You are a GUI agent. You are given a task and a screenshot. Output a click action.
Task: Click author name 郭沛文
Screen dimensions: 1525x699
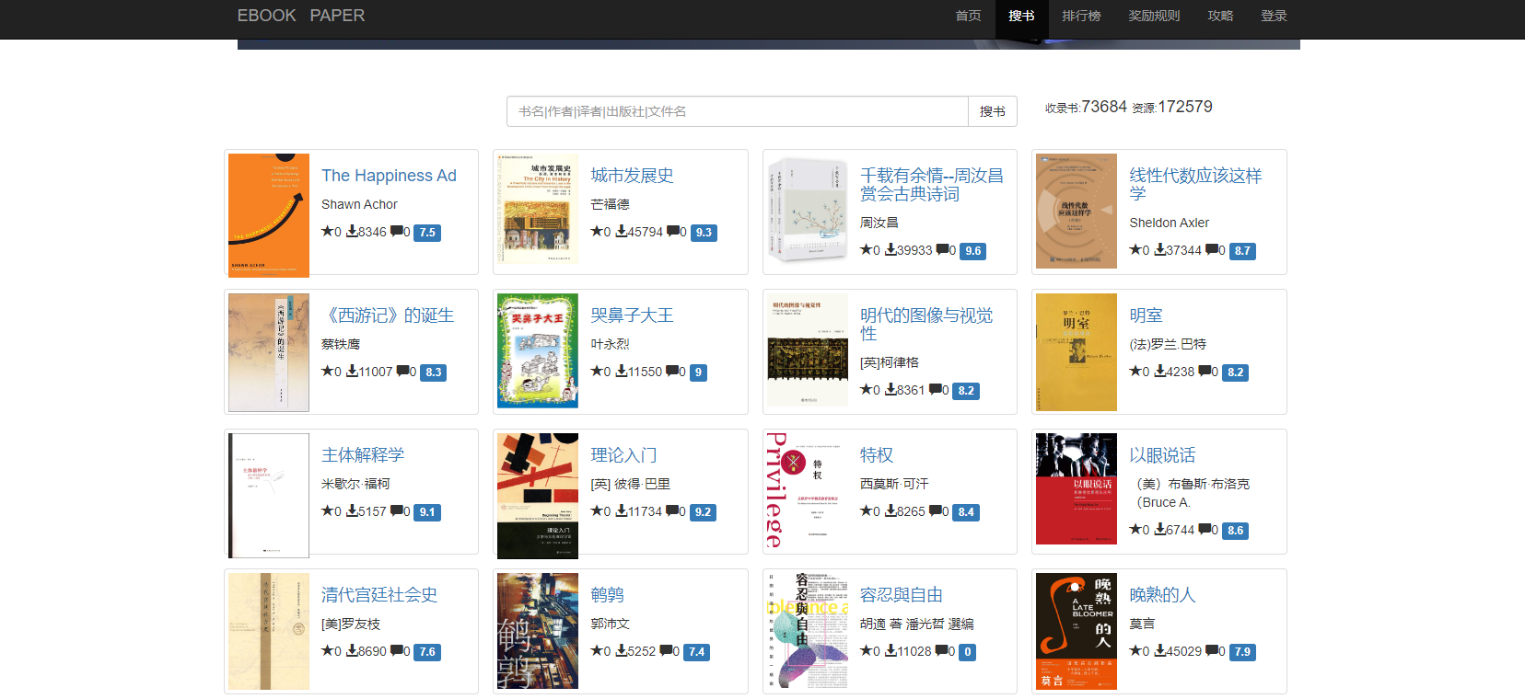(x=610, y=624)
